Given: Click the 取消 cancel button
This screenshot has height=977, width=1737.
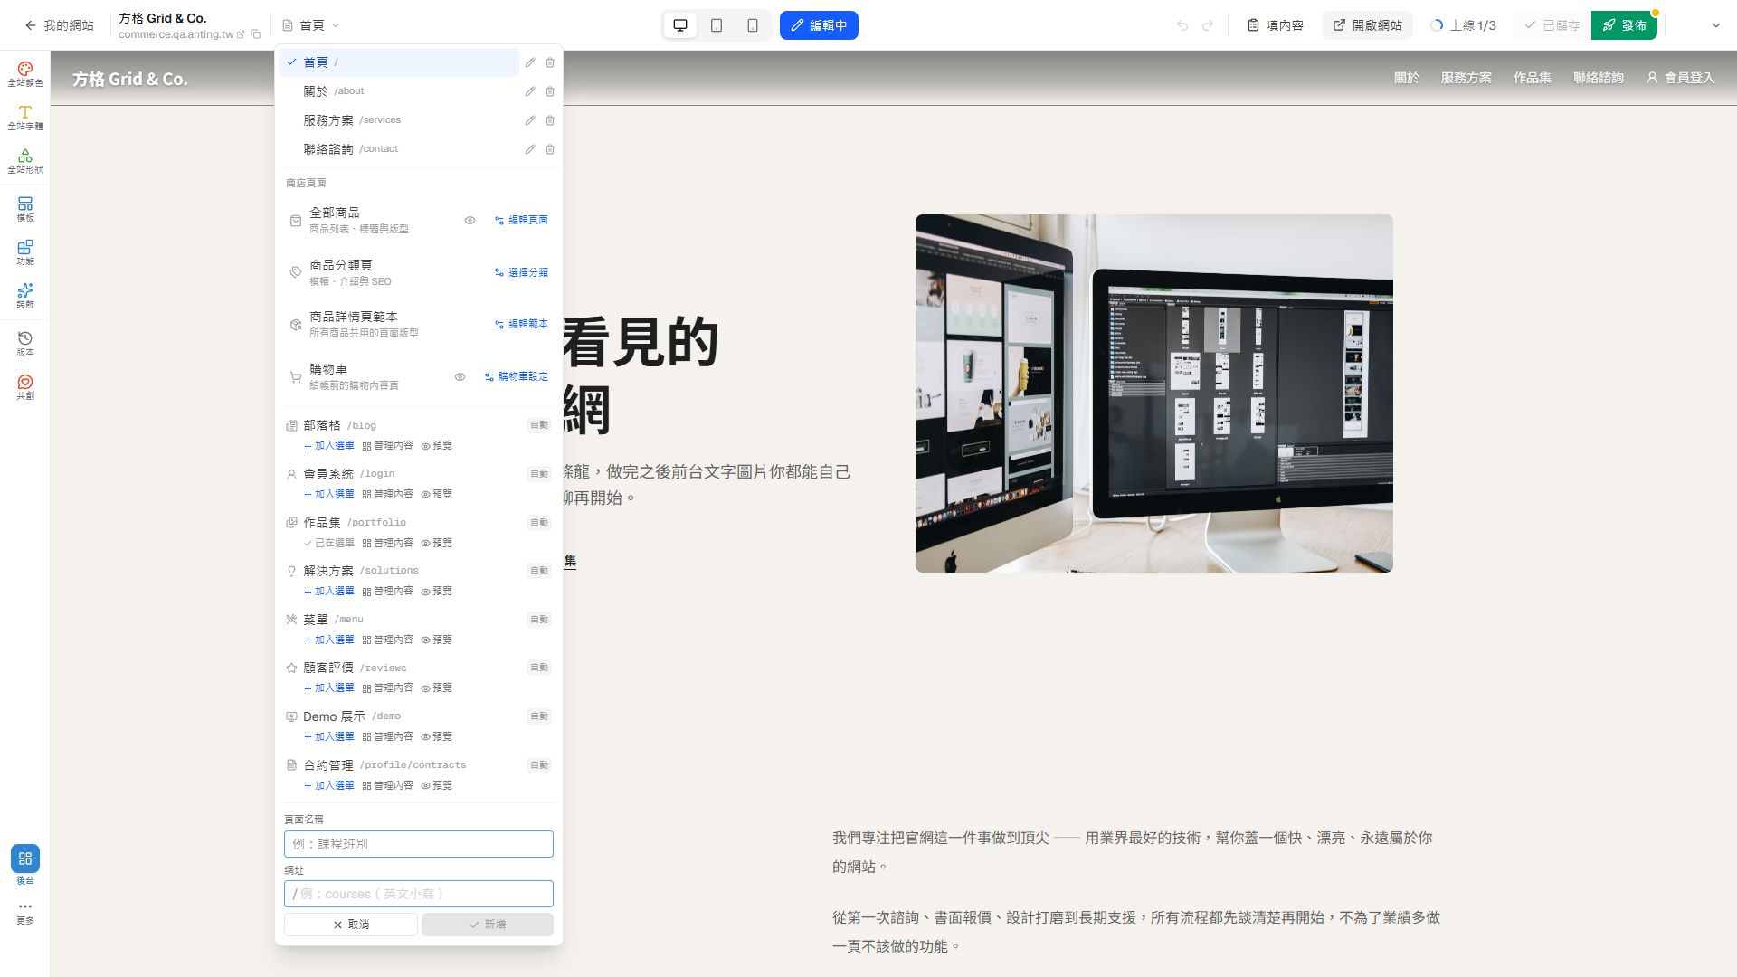Looking at the screenshot, I should pyautogui.click(x=351, y=925).
